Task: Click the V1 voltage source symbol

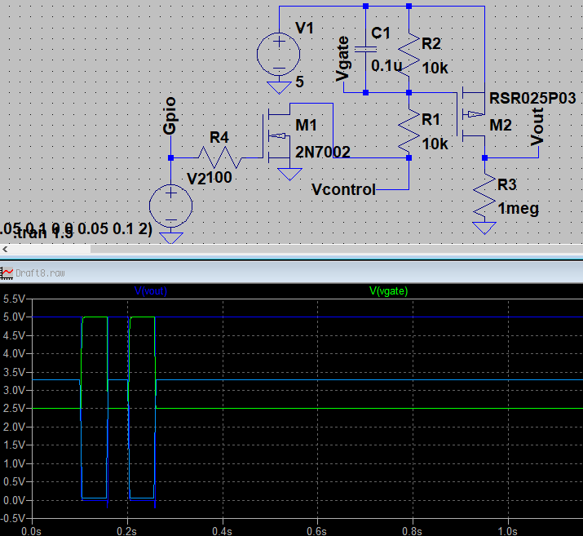Action: coord(279,54)
